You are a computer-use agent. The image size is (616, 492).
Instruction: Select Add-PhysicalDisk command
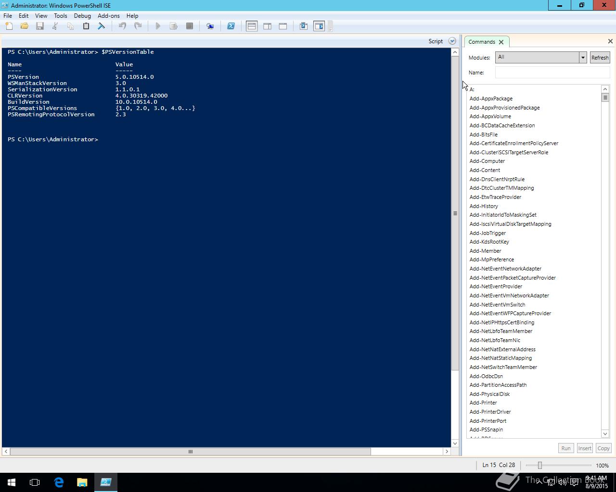click(x=489, y=394)
